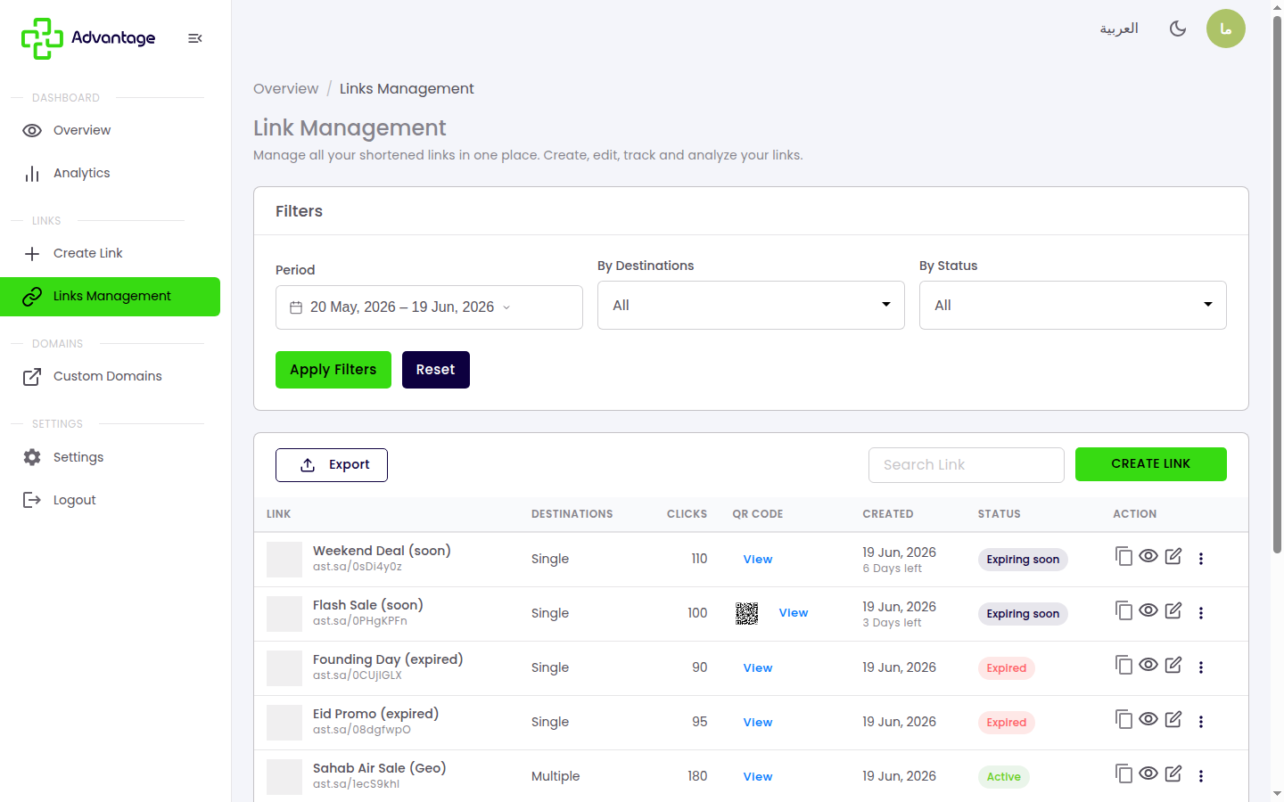Screen dimensions: 1284x802
Task: Click the Export button
Action: tap(332, 465)
